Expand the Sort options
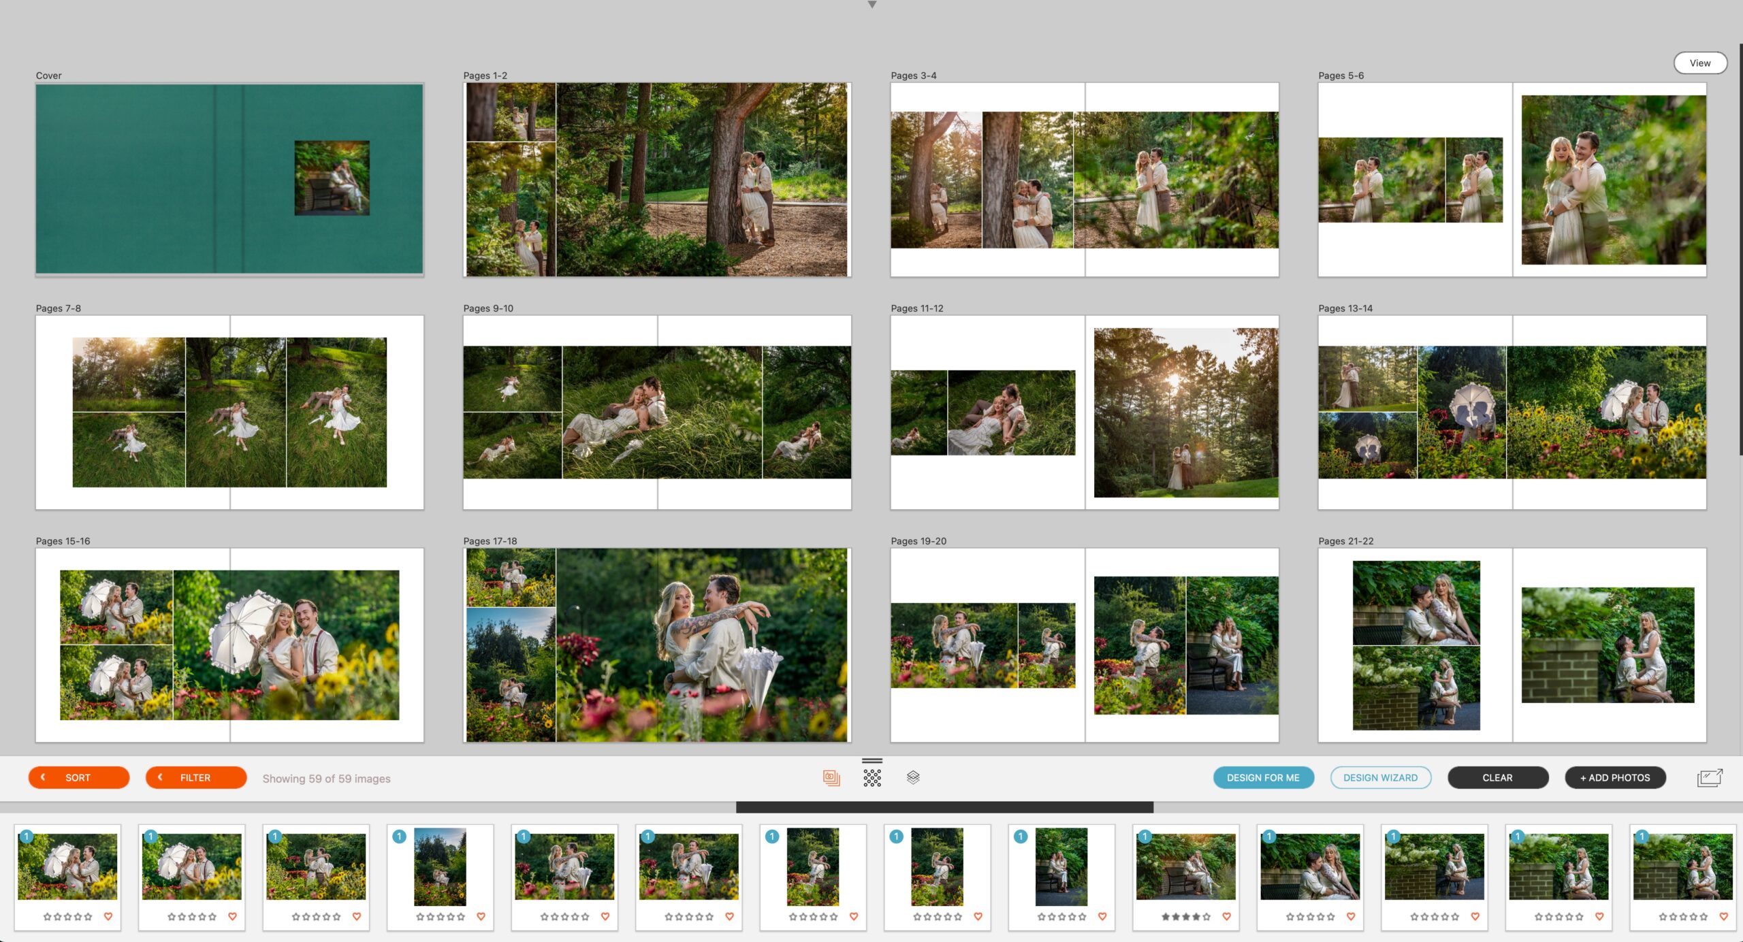 click(x=79, y=777)
